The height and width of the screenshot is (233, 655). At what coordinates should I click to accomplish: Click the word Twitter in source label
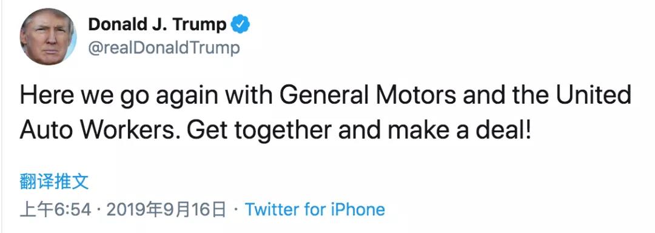click(272, 209)
